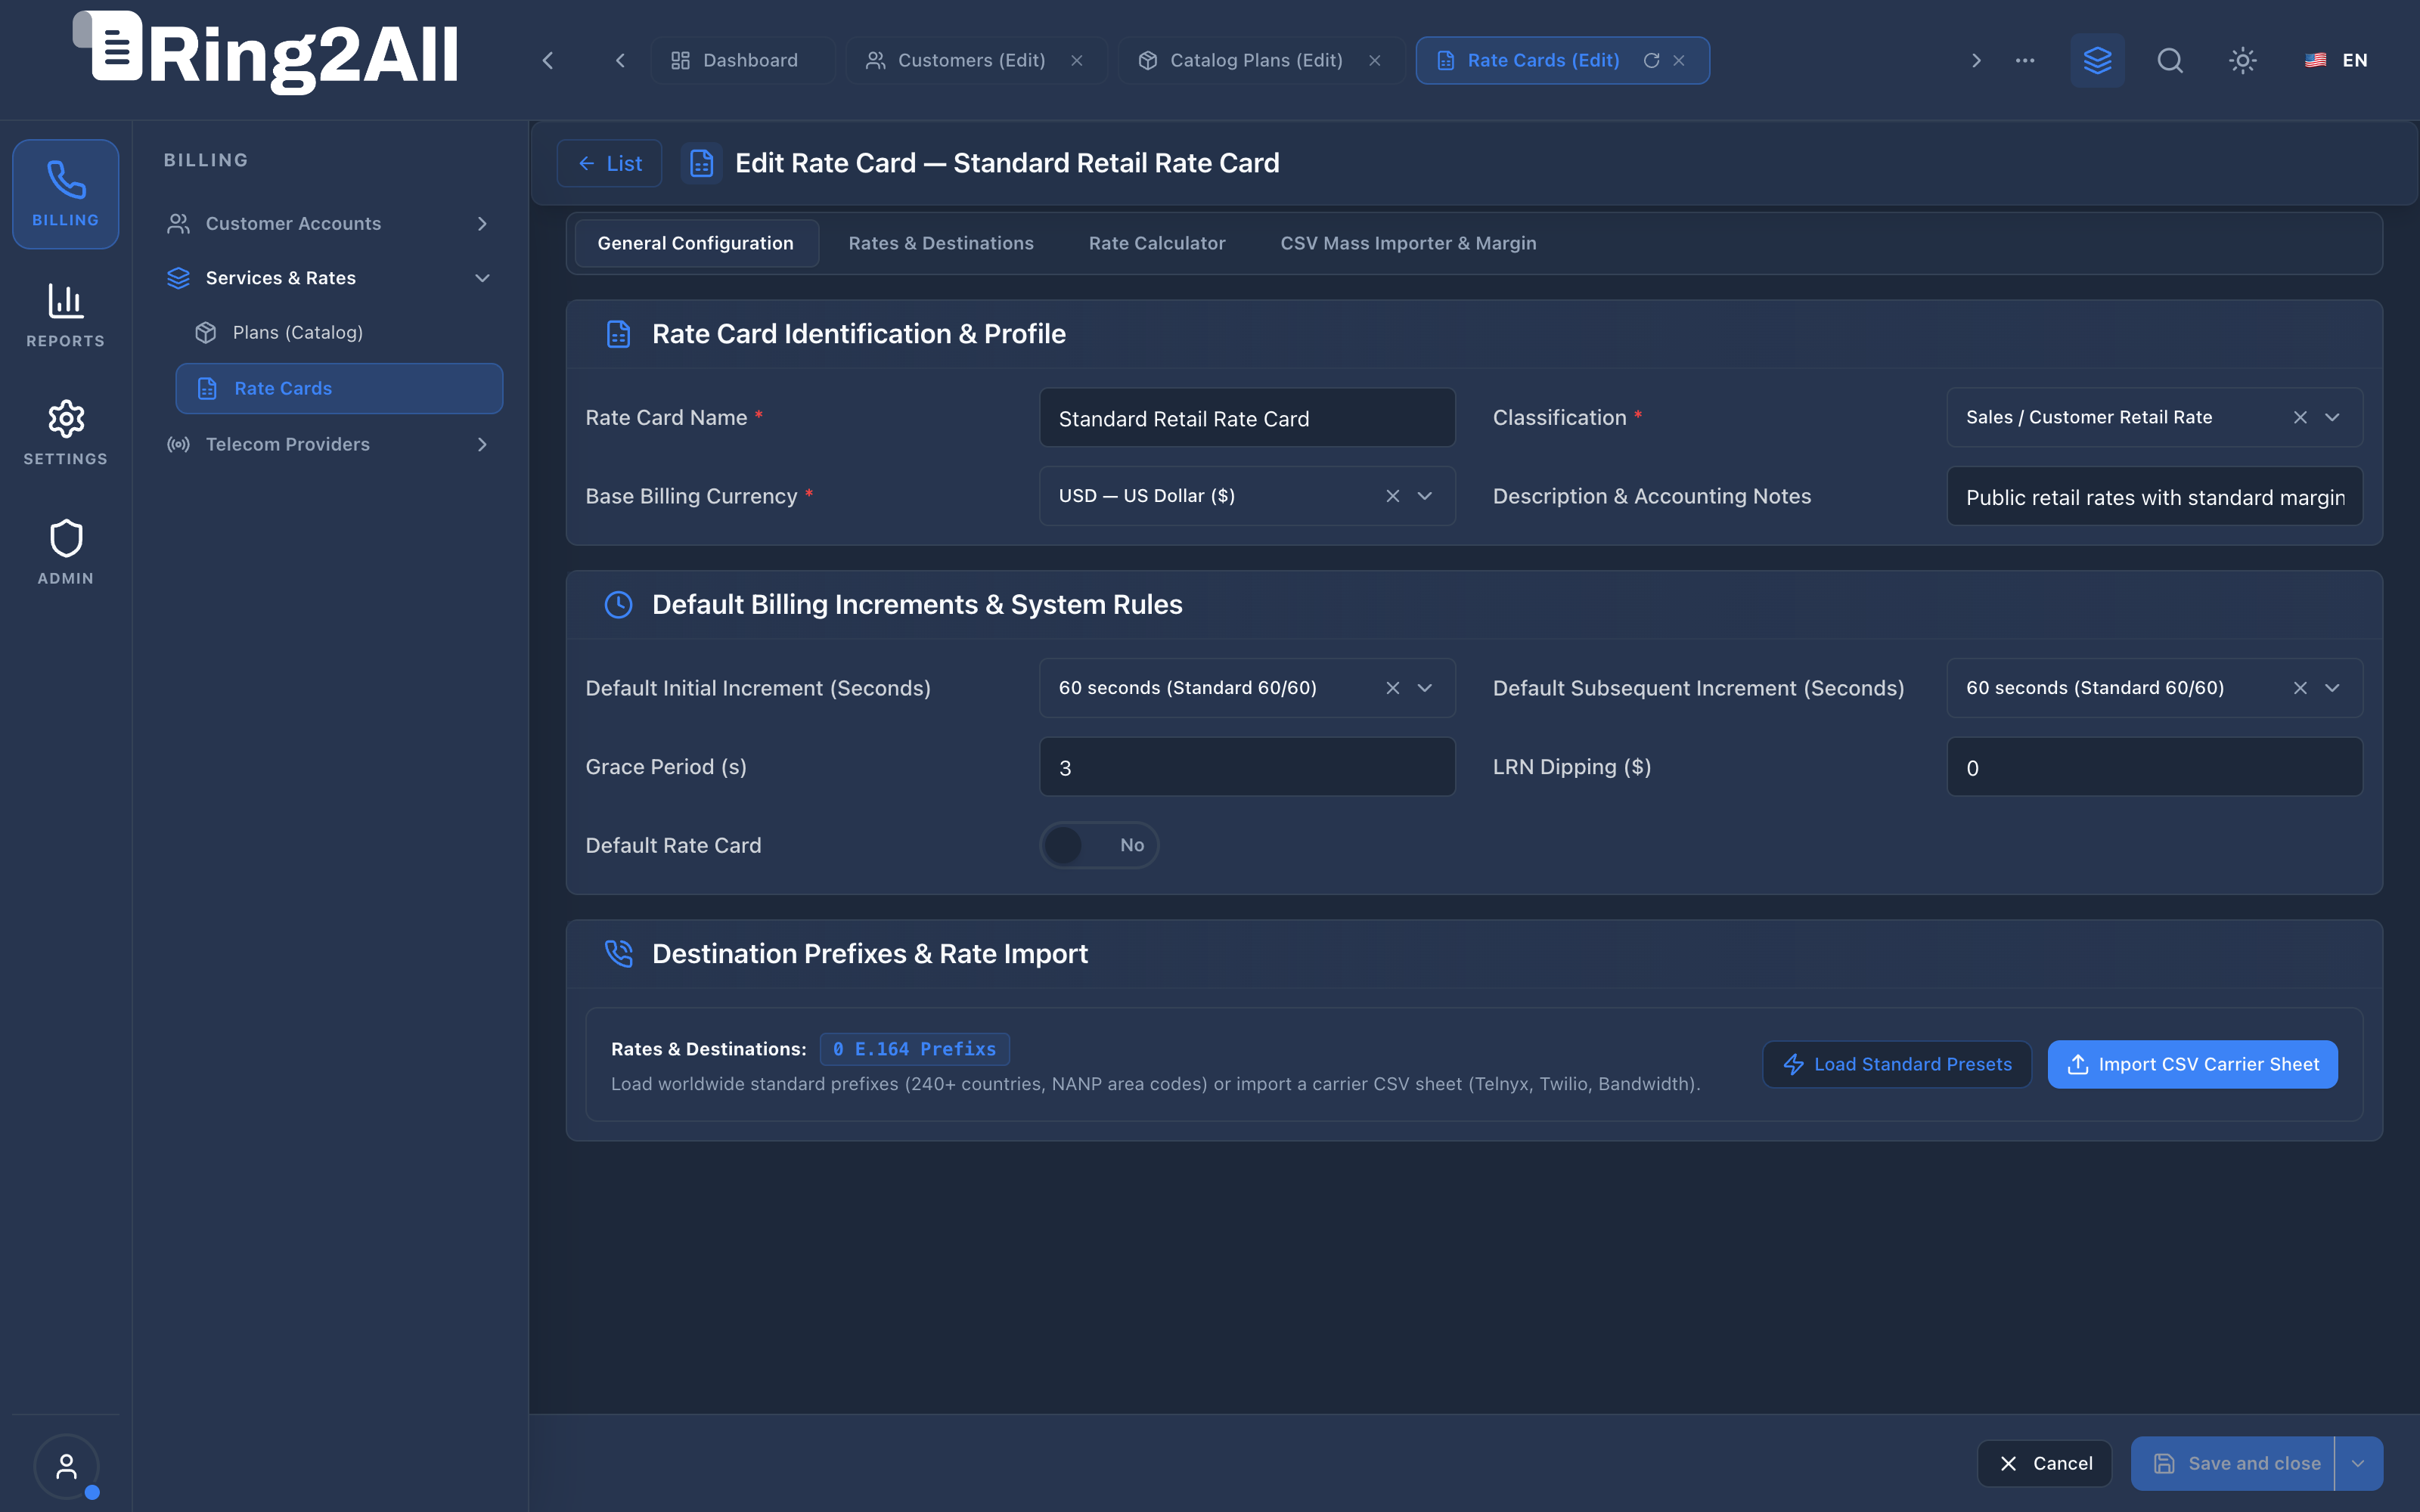Open the global search magnifier

pyautogui.click(x=2170, y=60)
